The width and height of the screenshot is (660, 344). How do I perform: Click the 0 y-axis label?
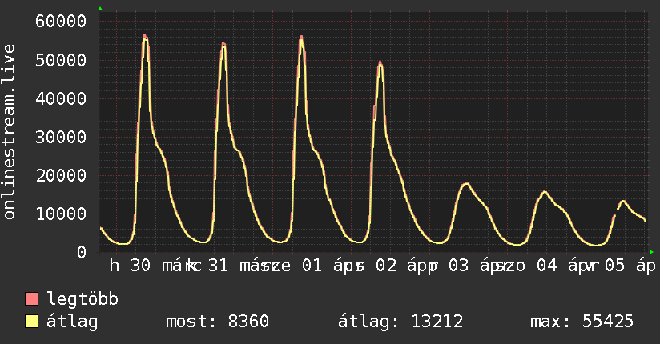click(82, 252)
